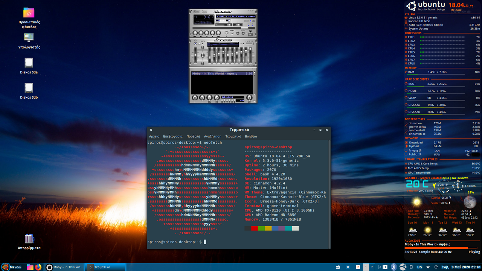Switch to workspace 1
The width and height of the screenshot is (482, 271).
coord(366,267)
